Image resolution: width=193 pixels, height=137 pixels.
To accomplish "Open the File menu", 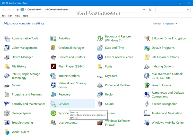I will [x=4, y=16].
